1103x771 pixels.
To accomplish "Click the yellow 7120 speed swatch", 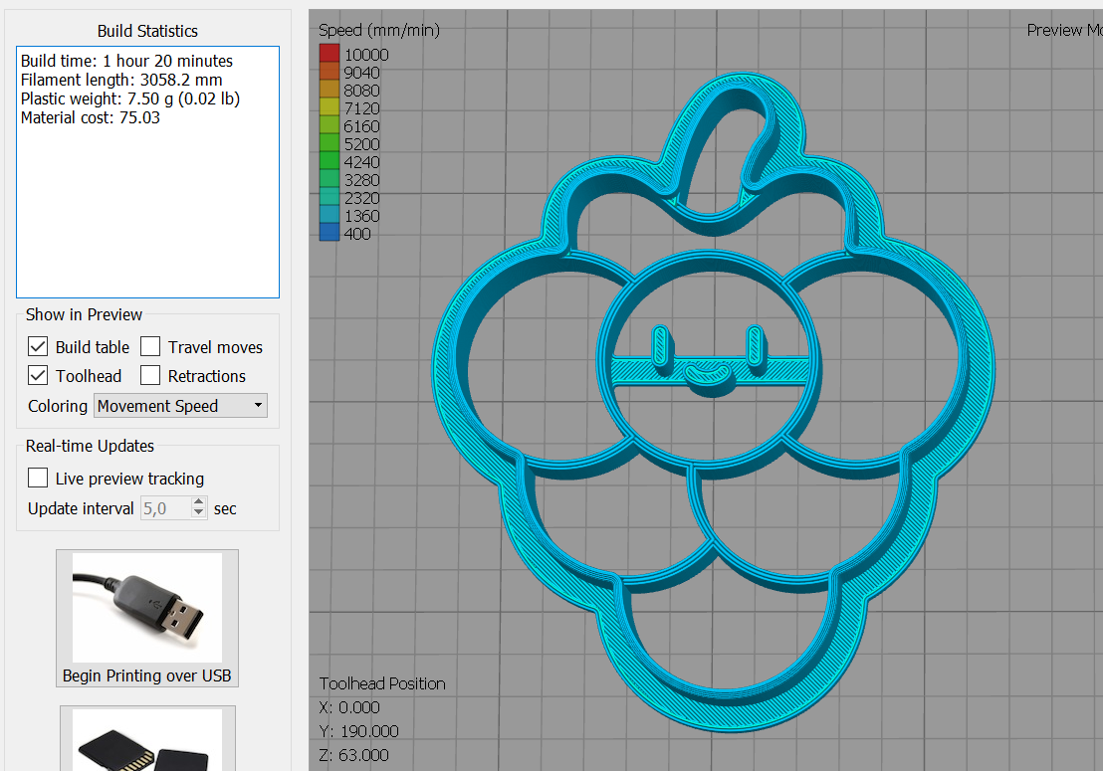I will (x=330, y=106).
